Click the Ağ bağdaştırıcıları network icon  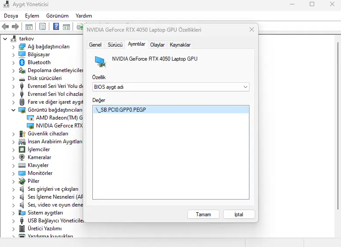22,47
